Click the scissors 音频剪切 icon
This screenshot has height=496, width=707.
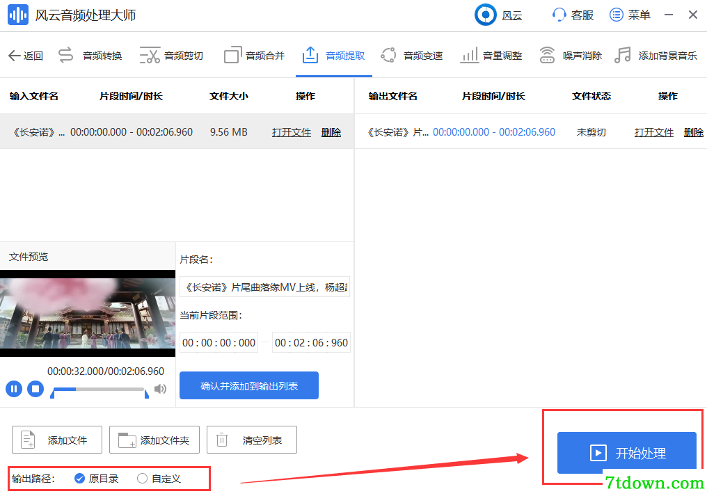(x=150, y=55)
